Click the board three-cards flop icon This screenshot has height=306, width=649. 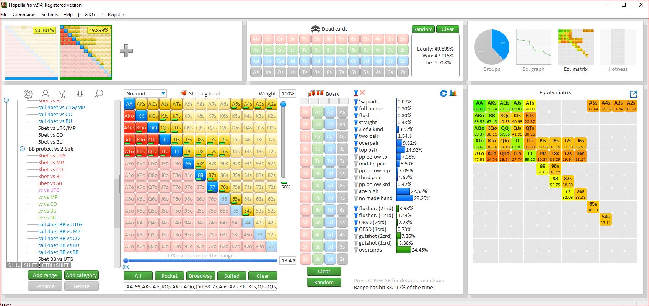311,93
